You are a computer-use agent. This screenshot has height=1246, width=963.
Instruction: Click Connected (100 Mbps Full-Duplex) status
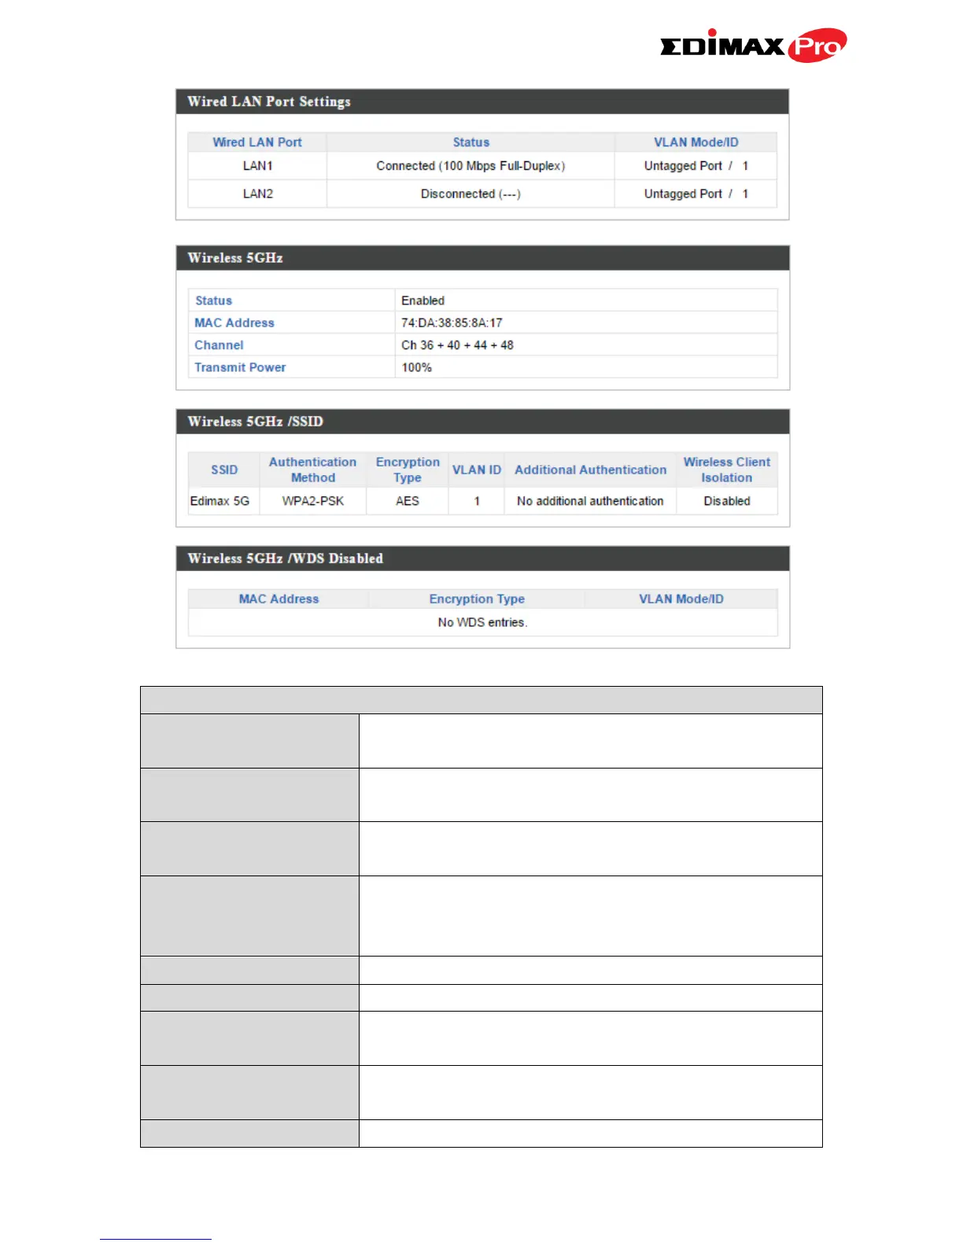pos(470,166)
